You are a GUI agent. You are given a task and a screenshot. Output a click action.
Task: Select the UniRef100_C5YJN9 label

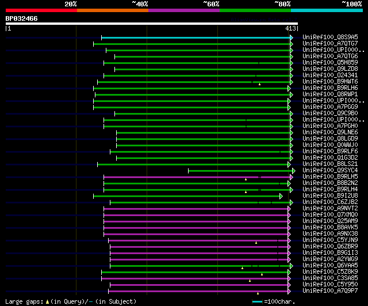point(330,240)
